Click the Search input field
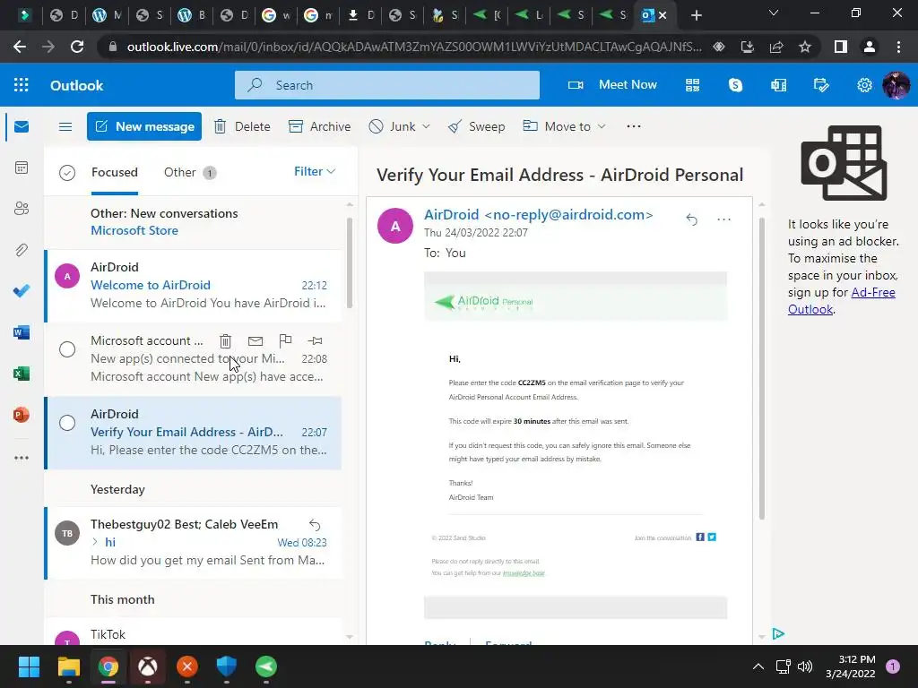The image size is (918, 688). pos(387,85)
